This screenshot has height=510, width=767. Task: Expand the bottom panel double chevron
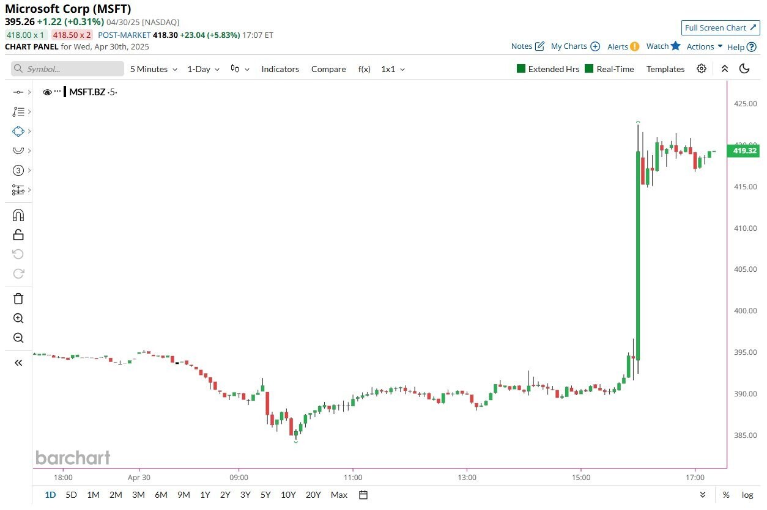coord(703,495)
